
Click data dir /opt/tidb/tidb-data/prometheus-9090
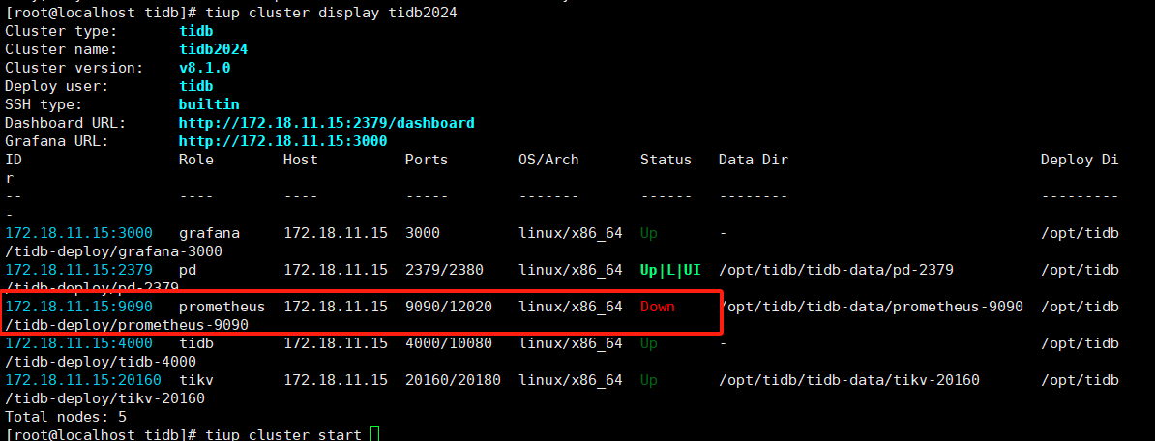(871, 307)
